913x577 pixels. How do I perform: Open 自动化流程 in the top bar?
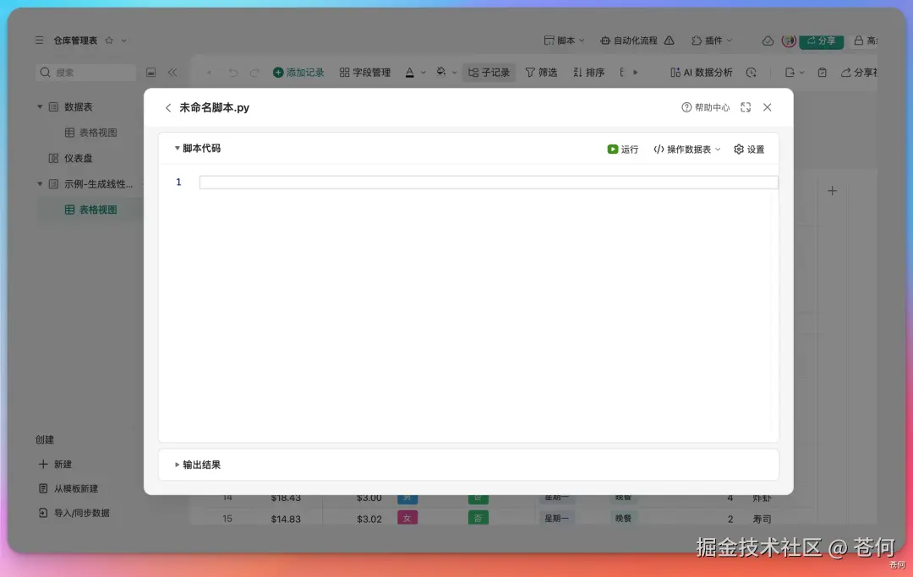(x=628, y=41)
